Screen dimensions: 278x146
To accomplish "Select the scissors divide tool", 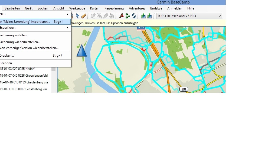I will [x=112, y=16].
